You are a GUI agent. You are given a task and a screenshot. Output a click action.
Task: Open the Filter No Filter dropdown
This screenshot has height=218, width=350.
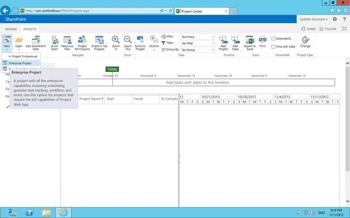198,43
